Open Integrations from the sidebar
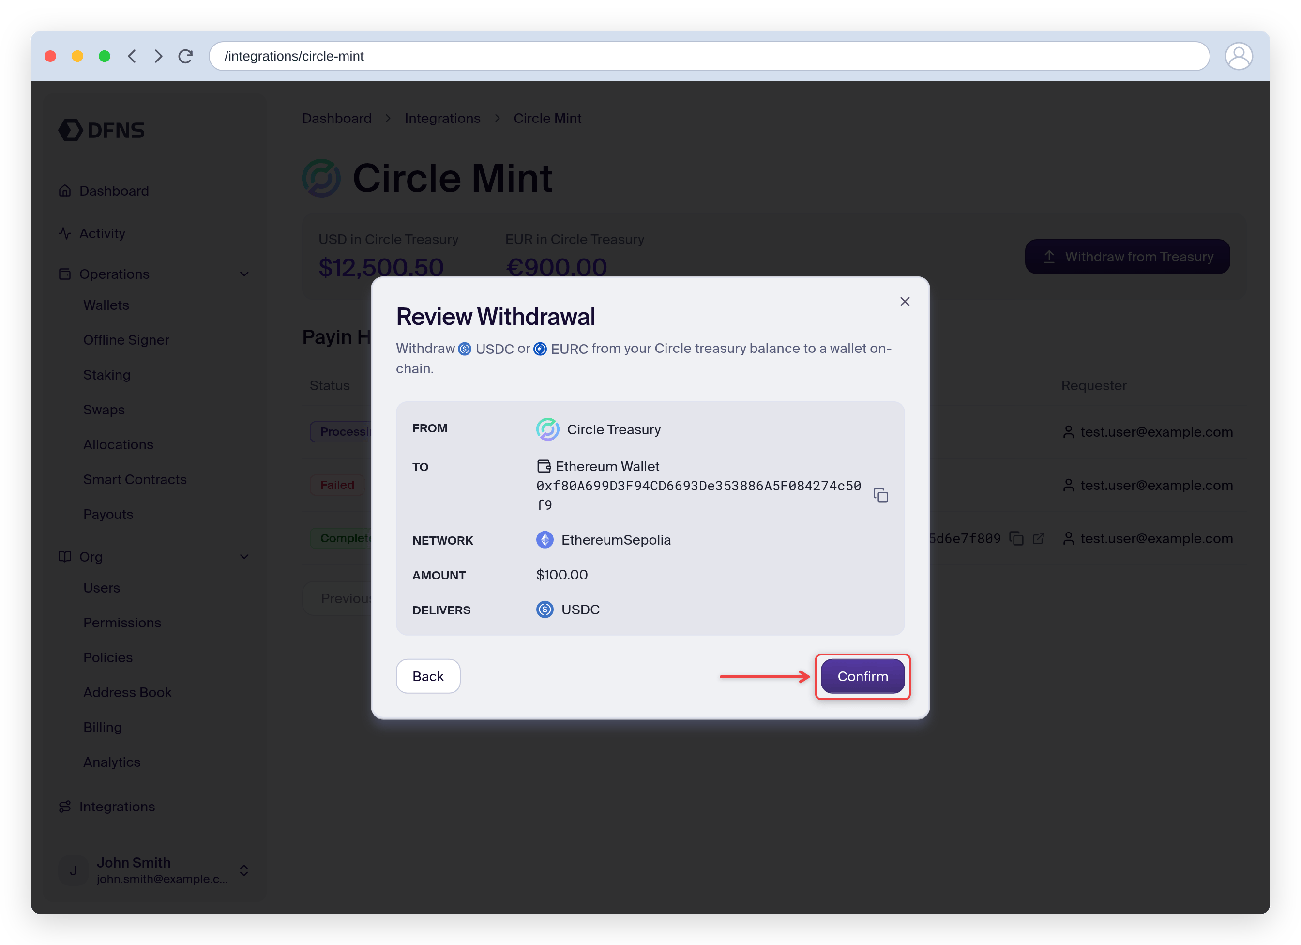 tap(117, 807)
